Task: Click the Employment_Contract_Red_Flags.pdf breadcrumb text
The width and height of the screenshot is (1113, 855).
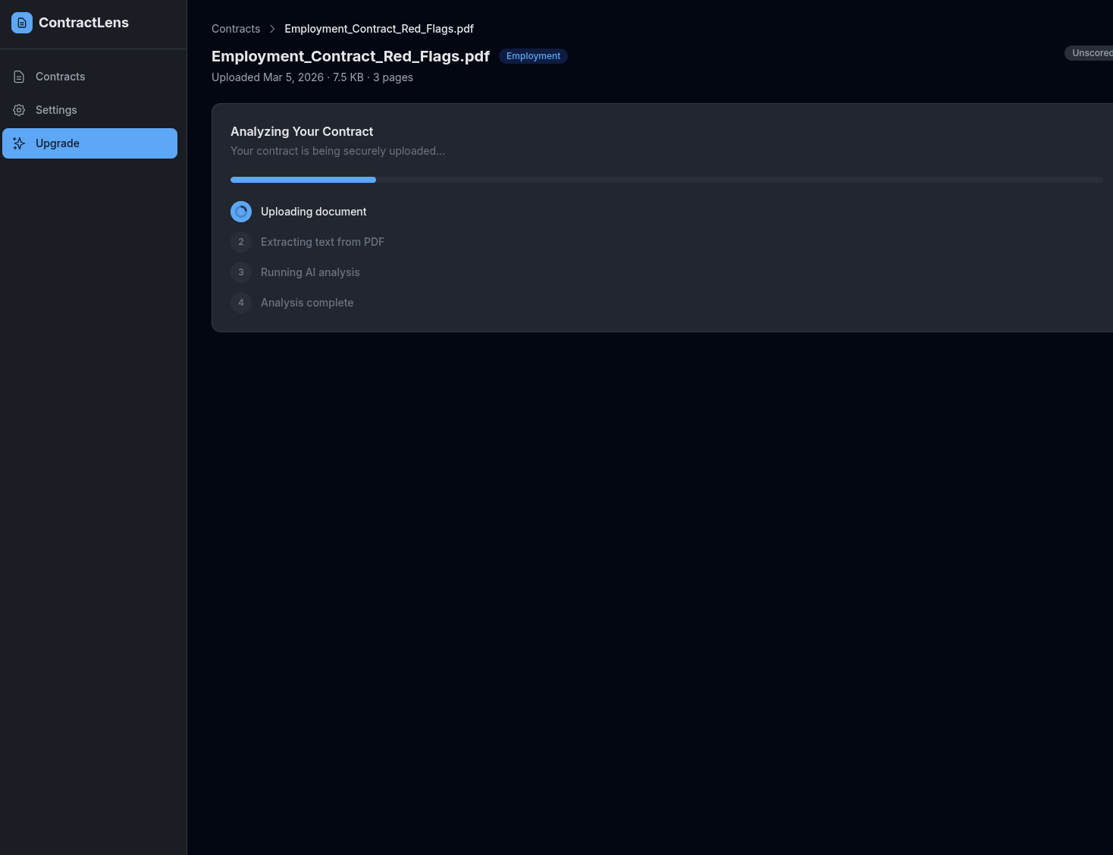Action: point(379,29)
